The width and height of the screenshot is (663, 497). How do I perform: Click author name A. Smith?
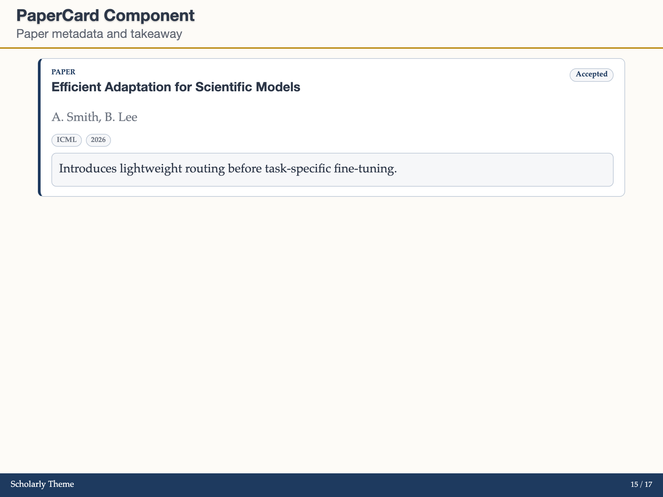75,117
